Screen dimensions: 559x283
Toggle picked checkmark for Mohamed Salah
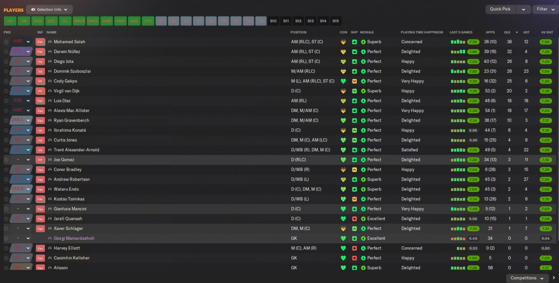click(6, 42)
